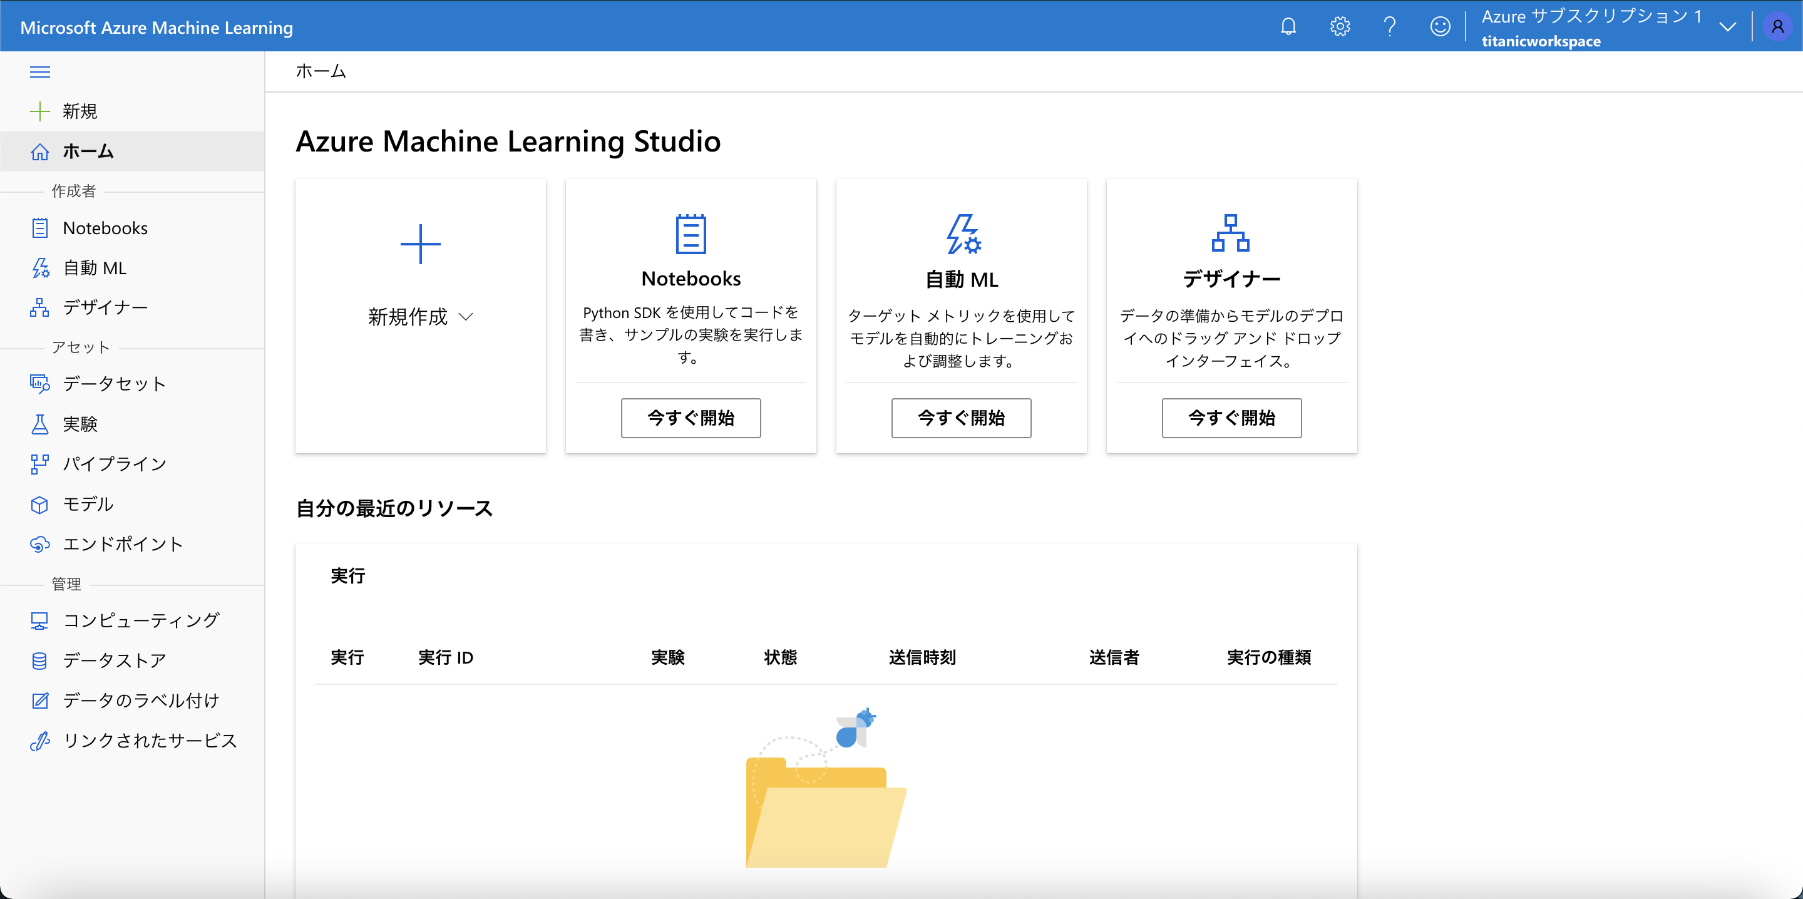Open the settings gear icon
Image resolution: width=1803 pixels, height=899 pixels.
(x=1339, y=26)
